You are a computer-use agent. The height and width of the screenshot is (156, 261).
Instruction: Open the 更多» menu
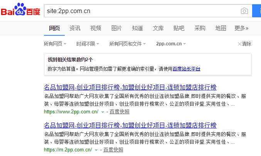point(241,28)
